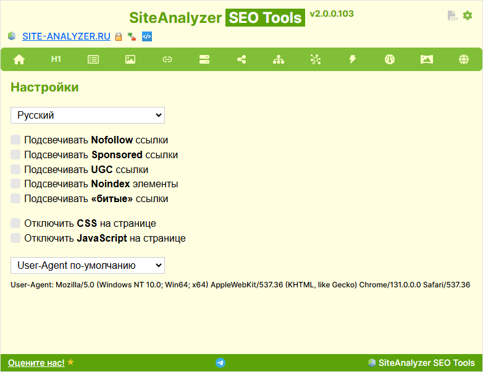The height and width of the screenshot is (372, 483).
Task: Click the v2.0.0.103 version label
Action: (x=332, y=14)
